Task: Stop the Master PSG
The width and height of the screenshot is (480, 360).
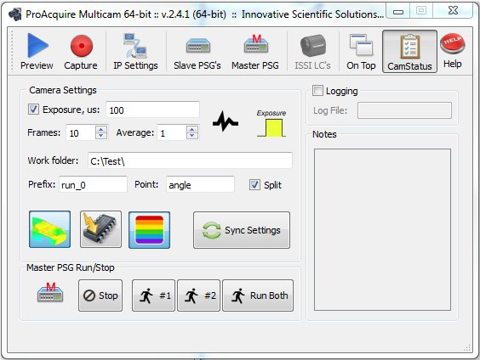Action: (100, 295)
